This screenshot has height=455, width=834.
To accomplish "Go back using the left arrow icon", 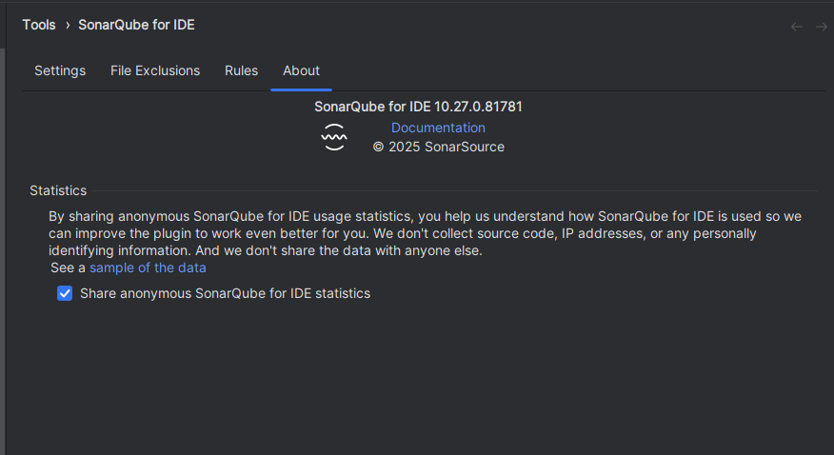I will point(796,27).
